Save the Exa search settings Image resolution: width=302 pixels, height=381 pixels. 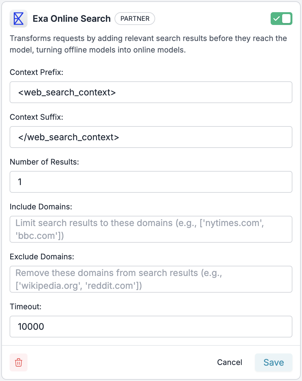tap(274, 362)
